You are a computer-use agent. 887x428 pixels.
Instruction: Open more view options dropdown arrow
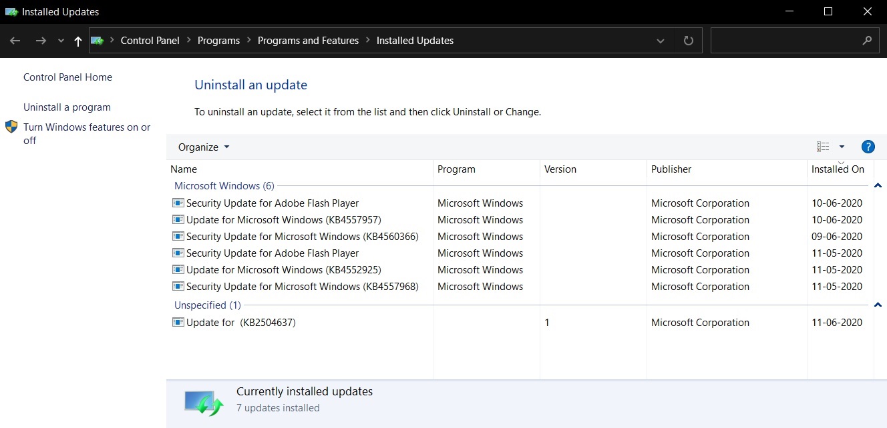(842, 147)
